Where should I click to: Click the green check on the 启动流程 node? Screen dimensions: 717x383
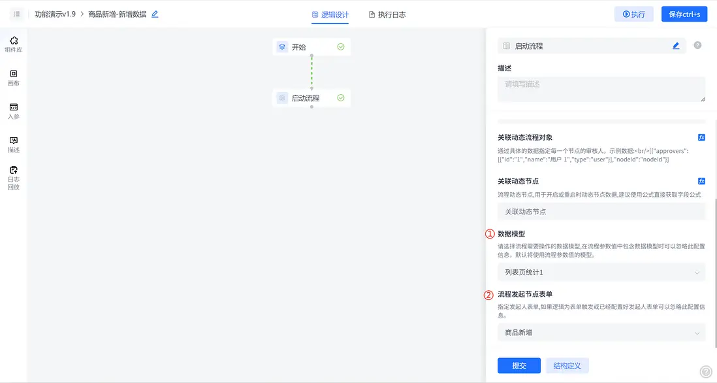coord(340,97)
